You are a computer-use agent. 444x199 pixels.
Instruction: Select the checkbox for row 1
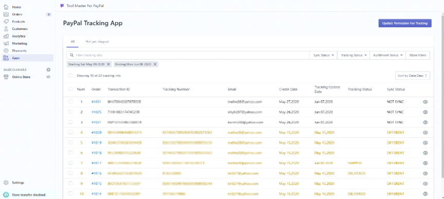click(x=70, y=101)
